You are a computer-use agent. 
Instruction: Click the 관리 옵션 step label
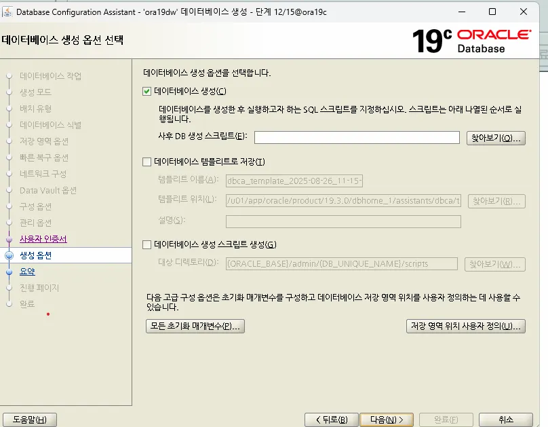[35, 223]
